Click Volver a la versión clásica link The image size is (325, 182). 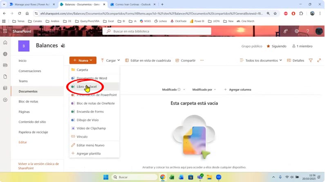(x=38, y=166)
